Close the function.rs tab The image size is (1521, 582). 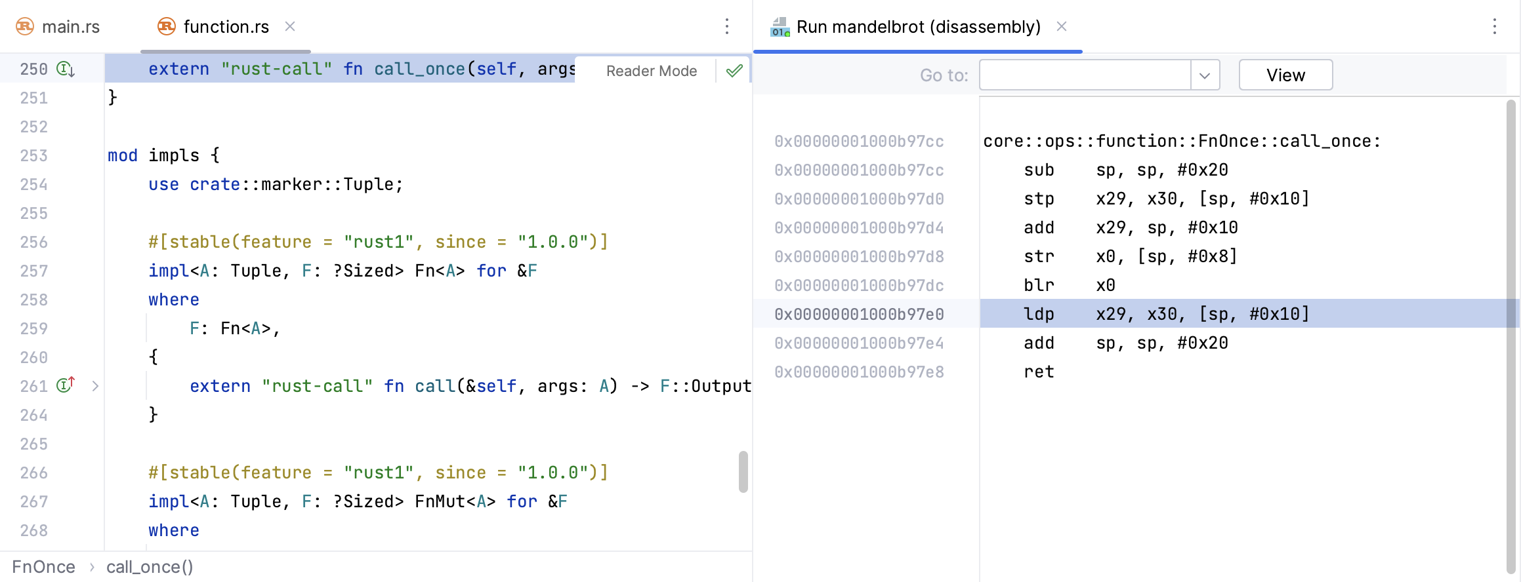pos(290,26)
